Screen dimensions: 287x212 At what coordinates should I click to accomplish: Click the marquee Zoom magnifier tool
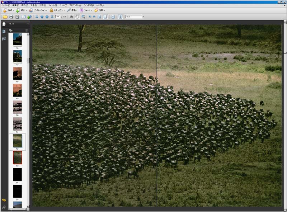[83, 17]
